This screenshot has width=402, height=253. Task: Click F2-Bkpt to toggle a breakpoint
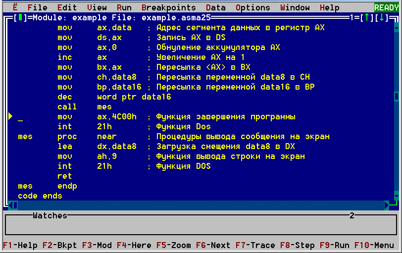59,245
